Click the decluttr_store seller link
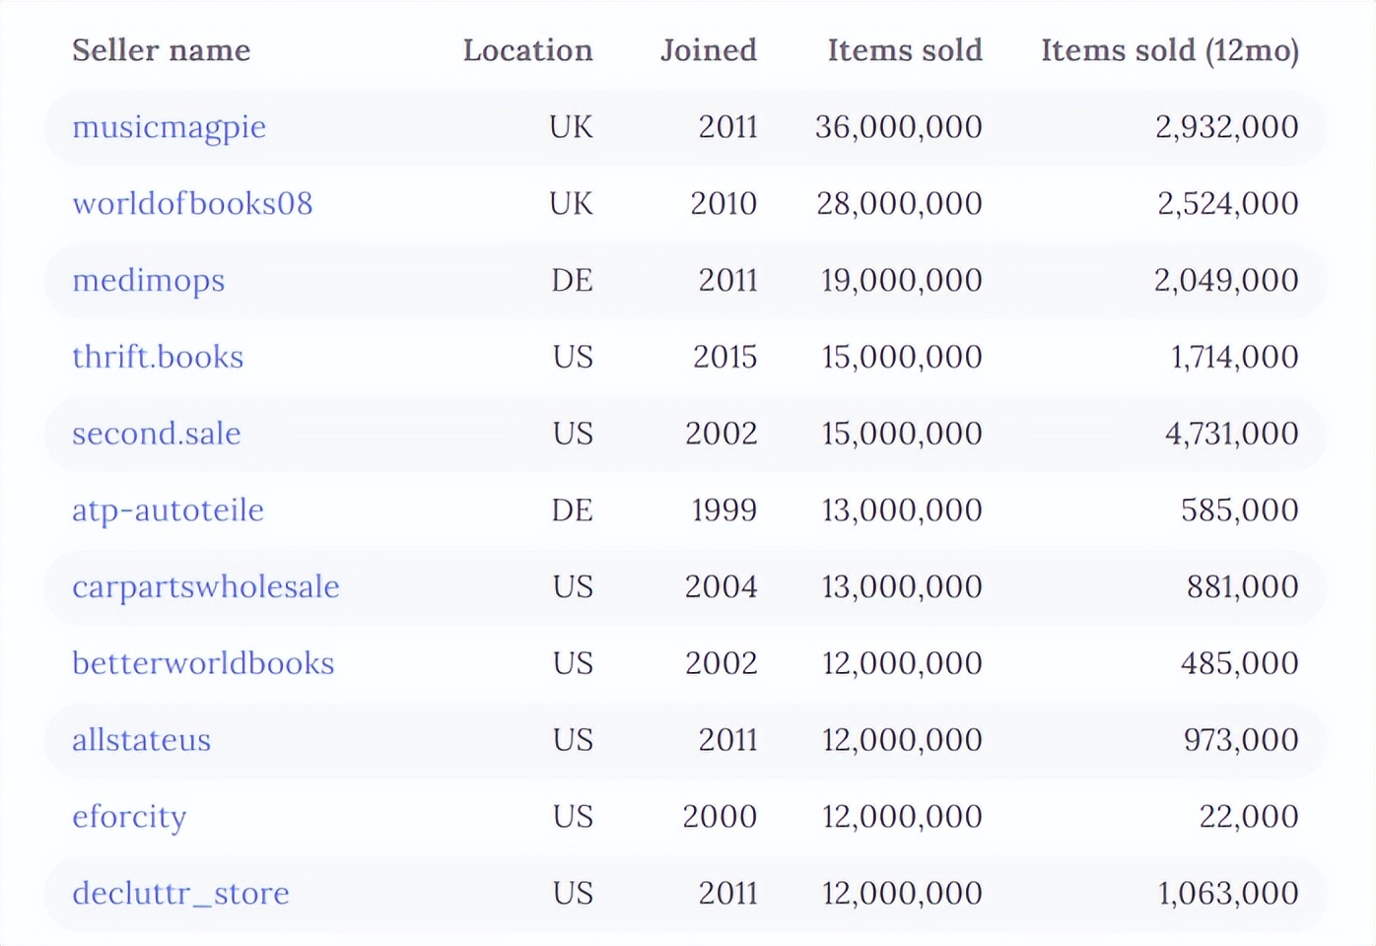This screenshot has width=1376, height=946. [180, 894]
